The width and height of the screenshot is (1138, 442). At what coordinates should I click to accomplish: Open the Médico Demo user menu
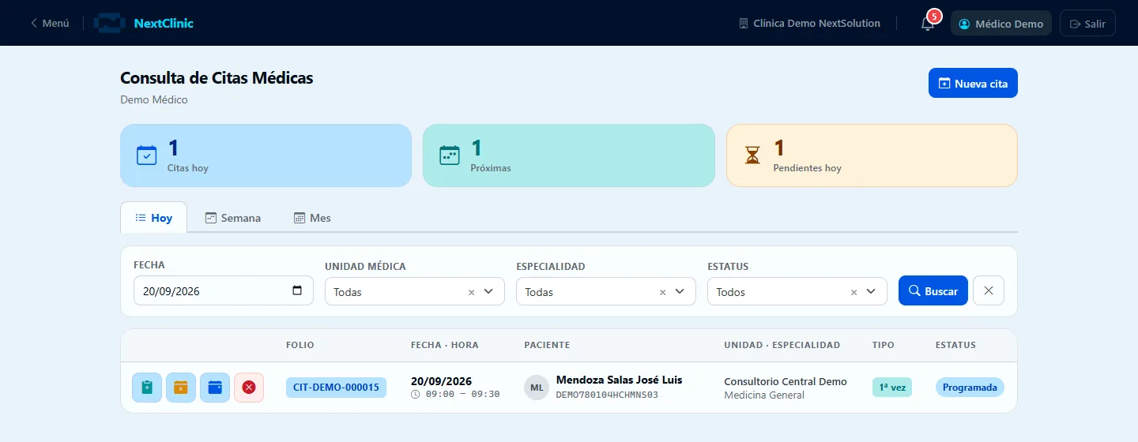1001,24
